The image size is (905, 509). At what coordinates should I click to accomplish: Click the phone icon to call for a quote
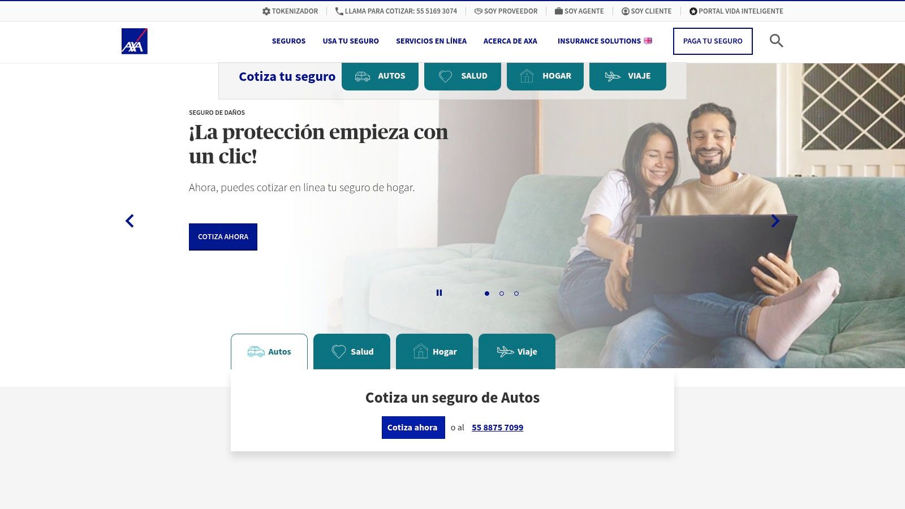pos(339,11)
